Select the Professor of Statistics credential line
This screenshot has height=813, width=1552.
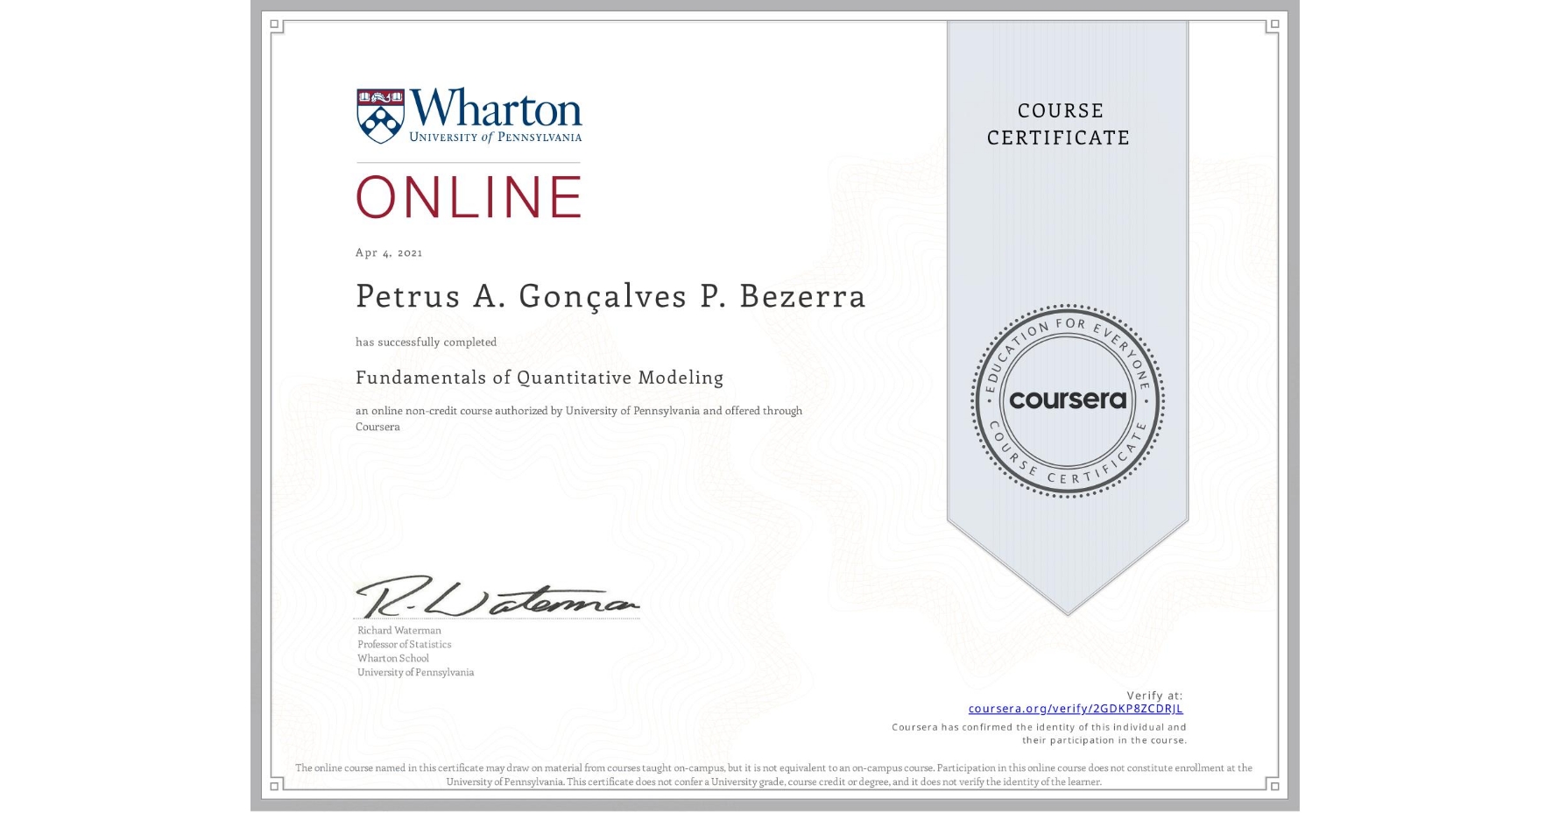[x=404, y=644]
